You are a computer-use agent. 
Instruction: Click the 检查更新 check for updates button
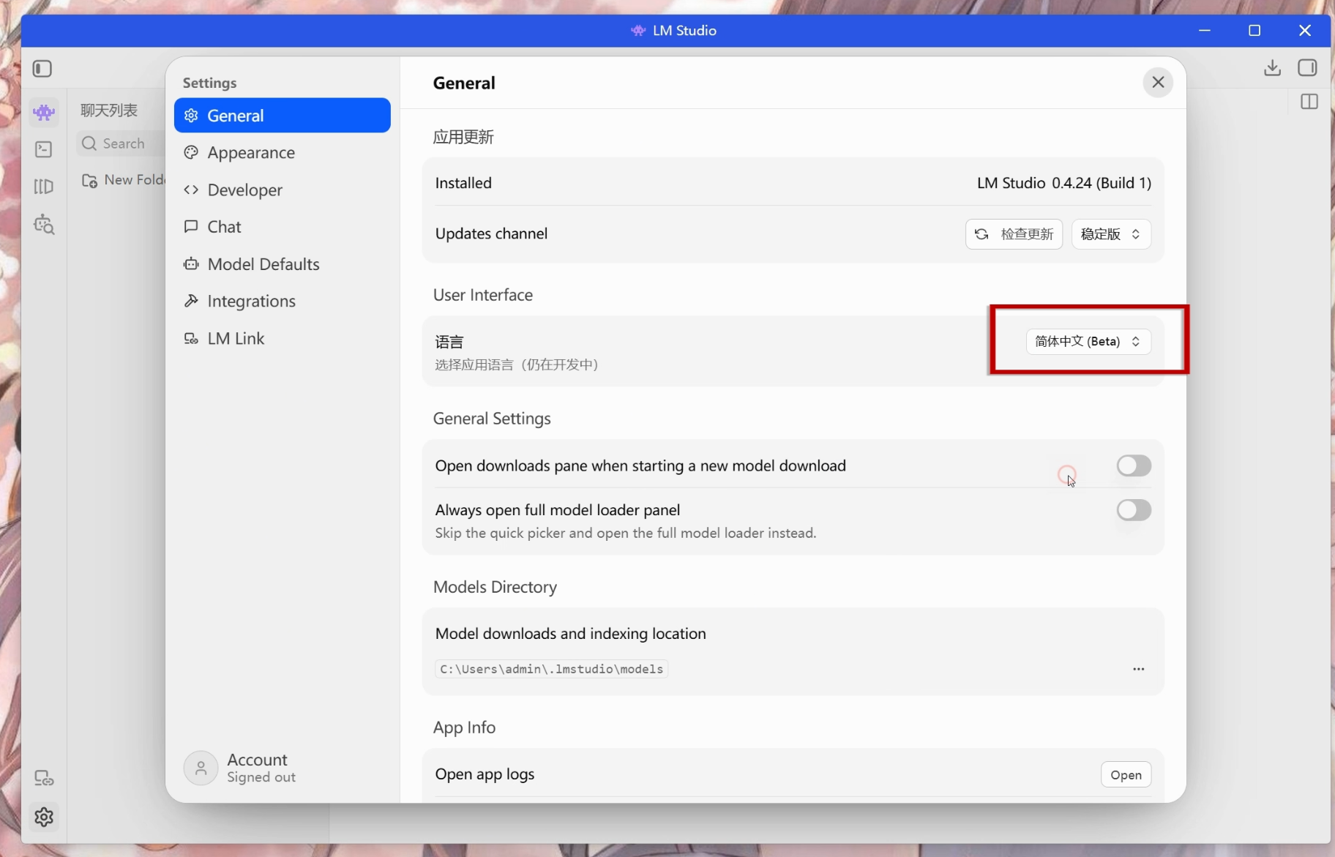(x=1014, y=234)
